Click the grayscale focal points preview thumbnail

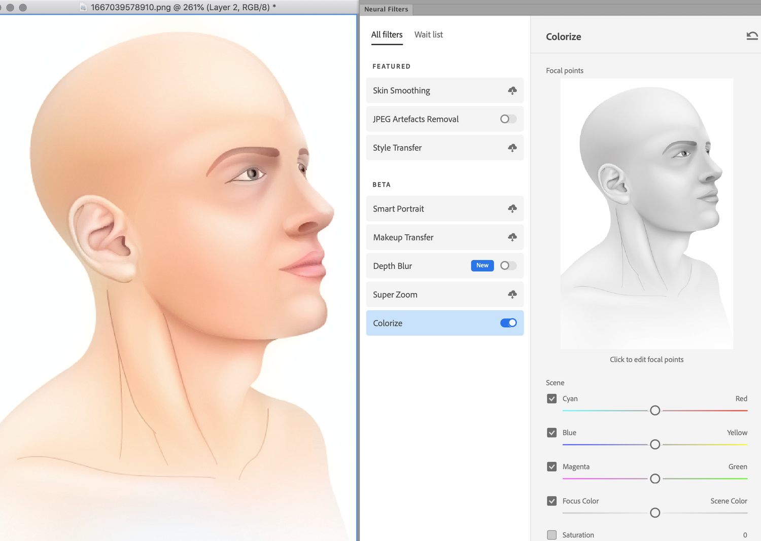click(647, 213)
